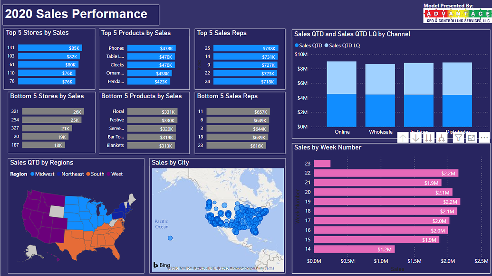This screenshot has width=492, height=276.
Task: Toggle the Sales QTD LQ legend item
Action: pos(346,45)
